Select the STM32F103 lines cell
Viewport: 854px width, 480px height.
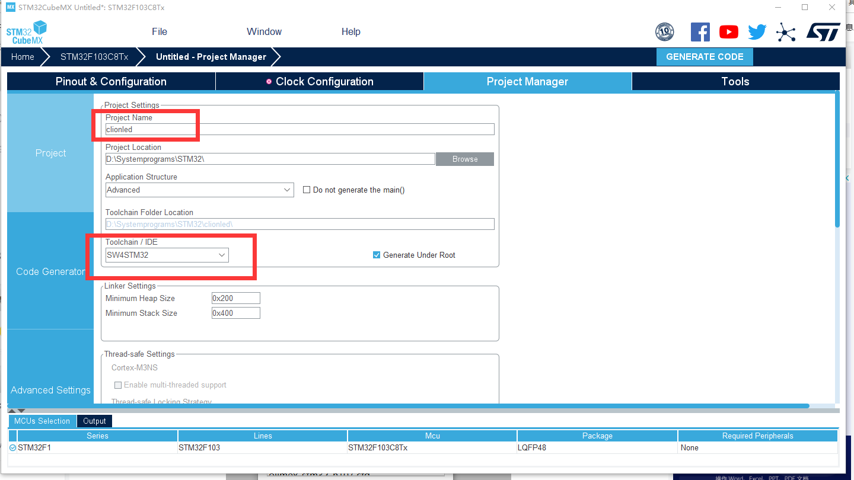(x=263, y=448)
